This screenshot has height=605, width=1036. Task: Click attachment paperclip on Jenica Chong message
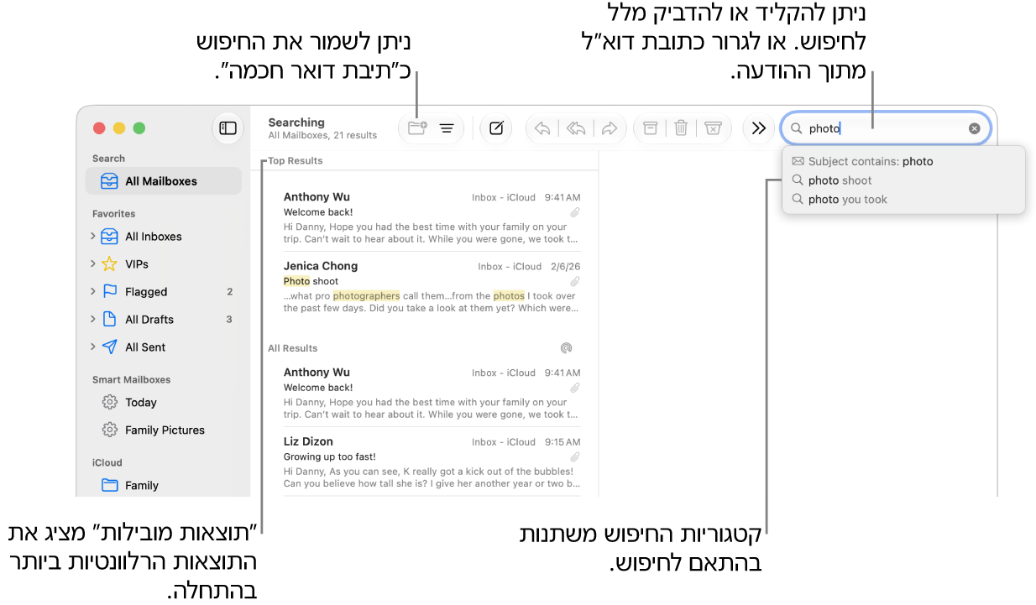[x=575, y=282]
